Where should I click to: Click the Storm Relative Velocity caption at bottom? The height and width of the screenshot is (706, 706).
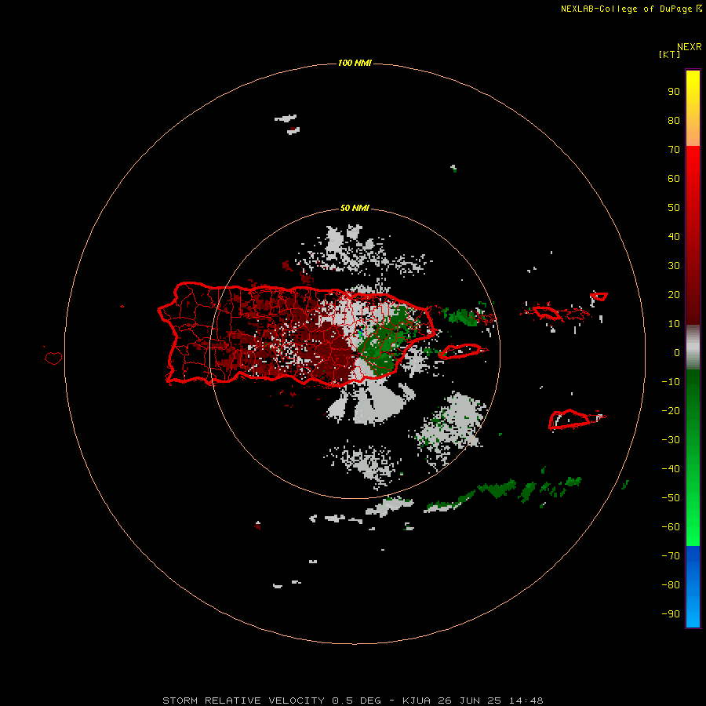point(352,701)
